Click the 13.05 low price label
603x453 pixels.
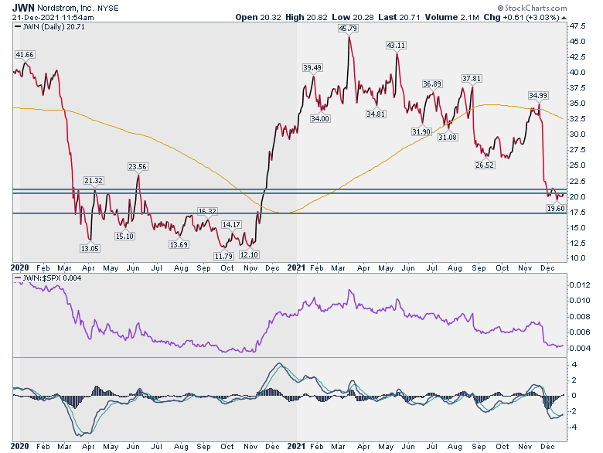tap(90, 248)
